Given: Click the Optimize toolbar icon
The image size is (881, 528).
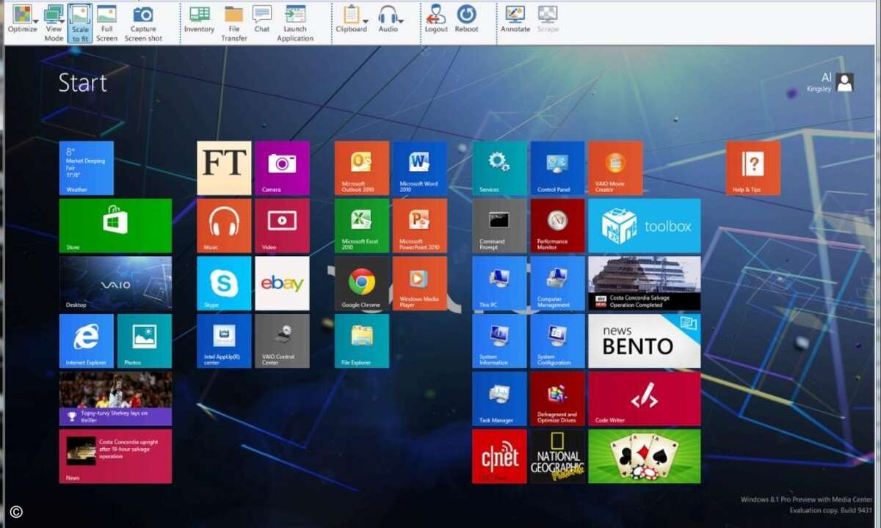Looking at the screenshot, I should pos(22,20).
